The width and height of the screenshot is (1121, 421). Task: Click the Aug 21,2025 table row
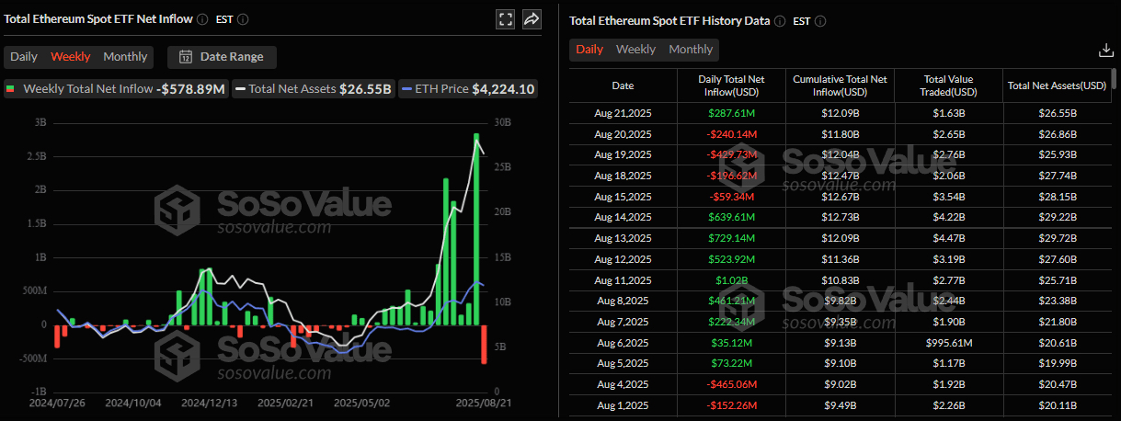click(x=841, y=112)
